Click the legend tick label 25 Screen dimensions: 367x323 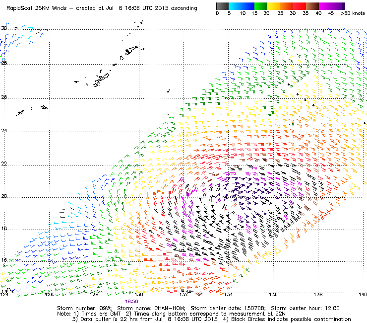tap(280, 13)
